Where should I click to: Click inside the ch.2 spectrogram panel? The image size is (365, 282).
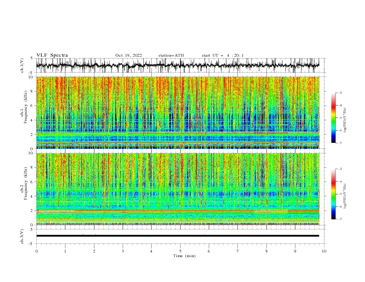pyautogui.click(x=177, y=189)
